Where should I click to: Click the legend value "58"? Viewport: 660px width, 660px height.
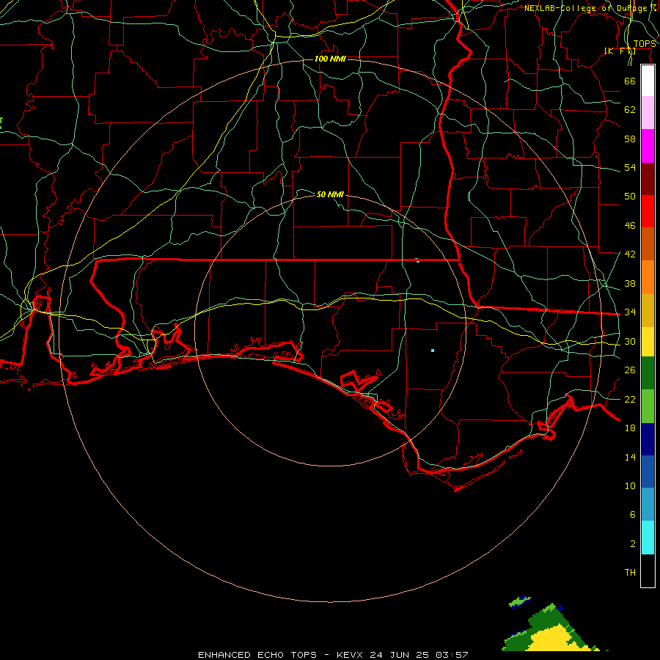tap(630, 139)
